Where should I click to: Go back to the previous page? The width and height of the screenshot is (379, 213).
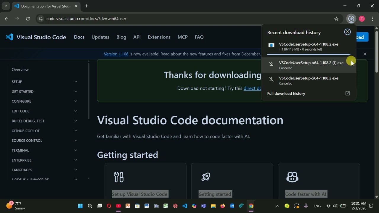[7, 19]
